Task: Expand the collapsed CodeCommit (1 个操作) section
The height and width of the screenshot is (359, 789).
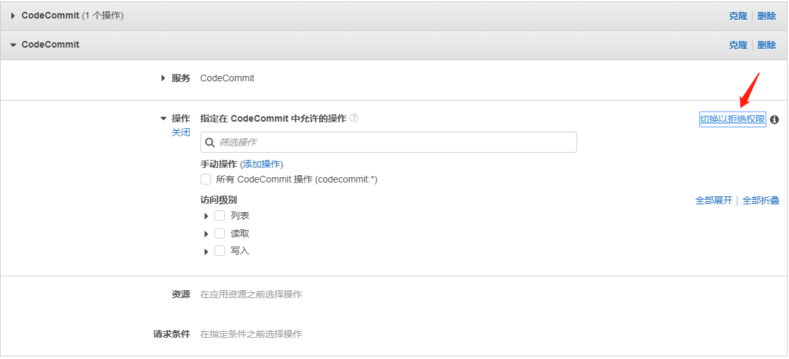Action: pos(14,16)
